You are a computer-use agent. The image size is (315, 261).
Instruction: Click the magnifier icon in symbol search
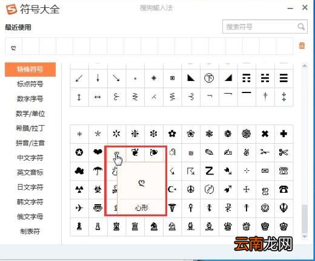coord(301,27)
